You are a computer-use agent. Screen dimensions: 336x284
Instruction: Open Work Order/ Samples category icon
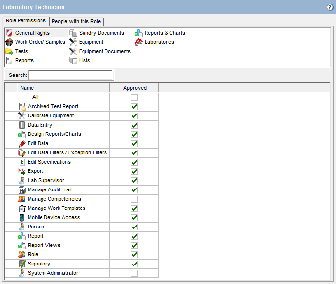pos(9,42)
